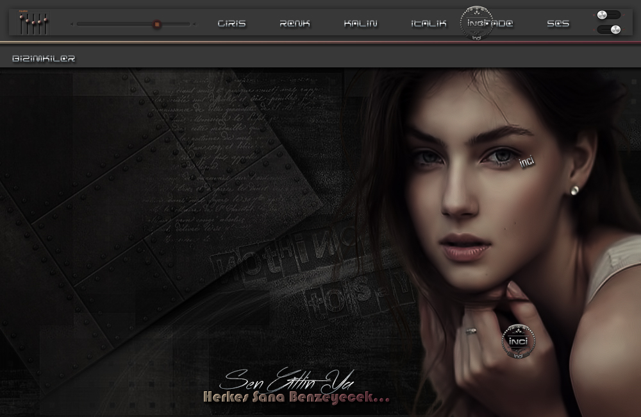Open the RENK color option

[295, 24]
